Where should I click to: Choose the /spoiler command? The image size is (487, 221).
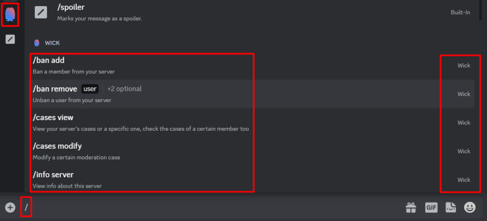point(252,13)
